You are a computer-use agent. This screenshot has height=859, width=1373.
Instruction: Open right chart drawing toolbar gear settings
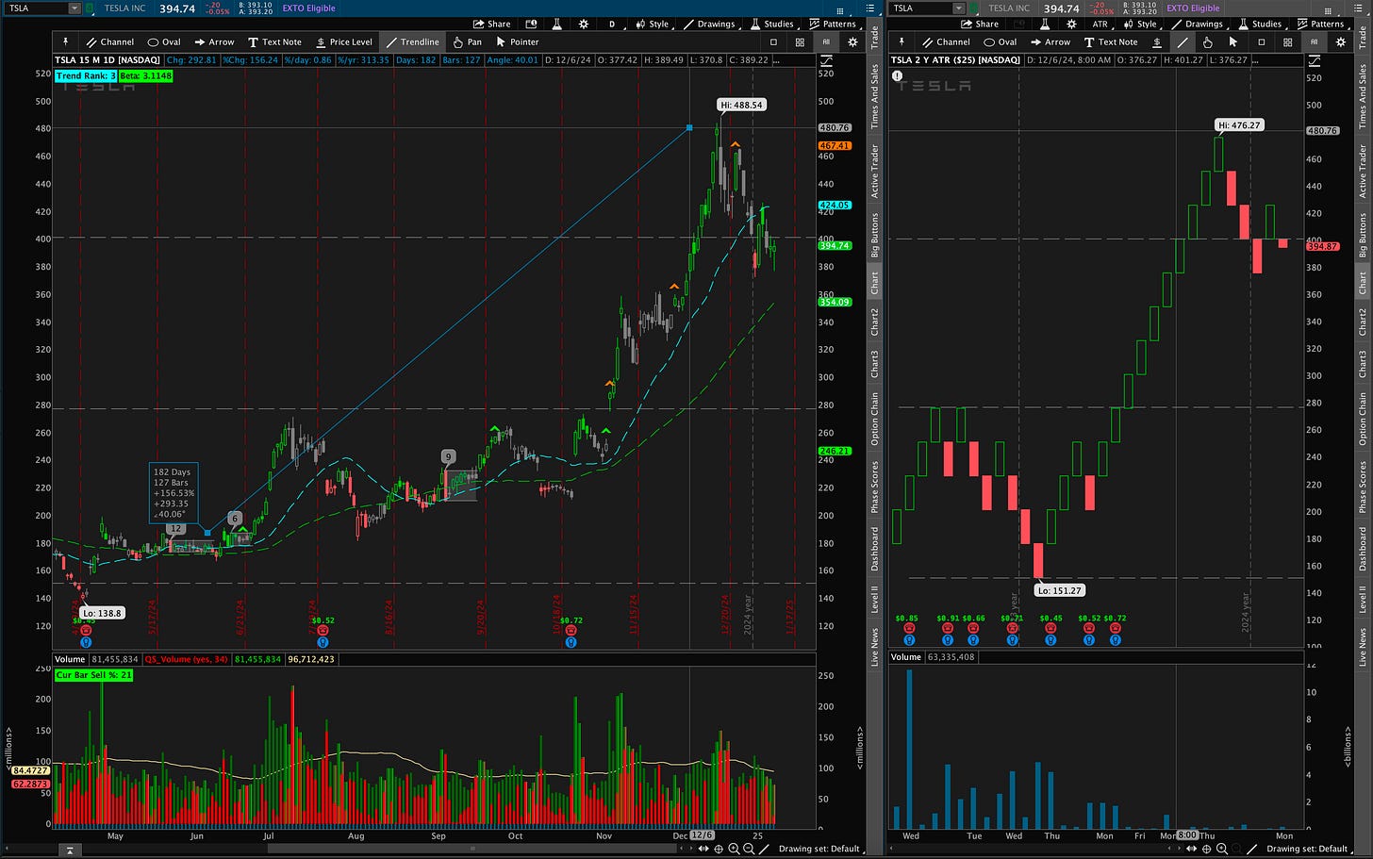click(x=1340, y=41)
